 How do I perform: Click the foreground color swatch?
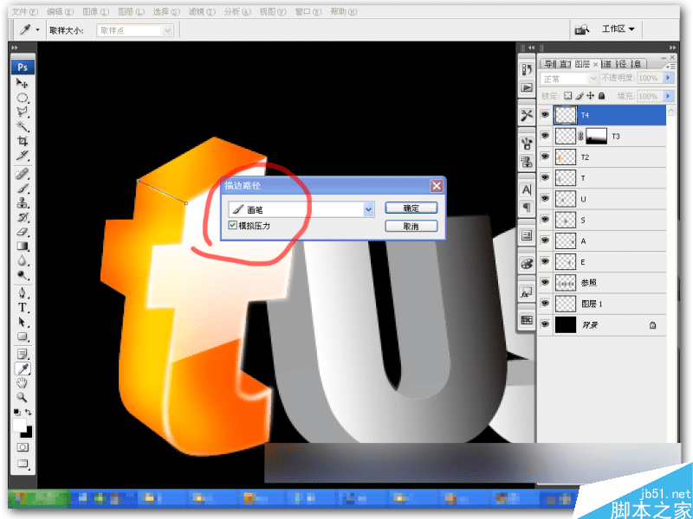(19, 426)
